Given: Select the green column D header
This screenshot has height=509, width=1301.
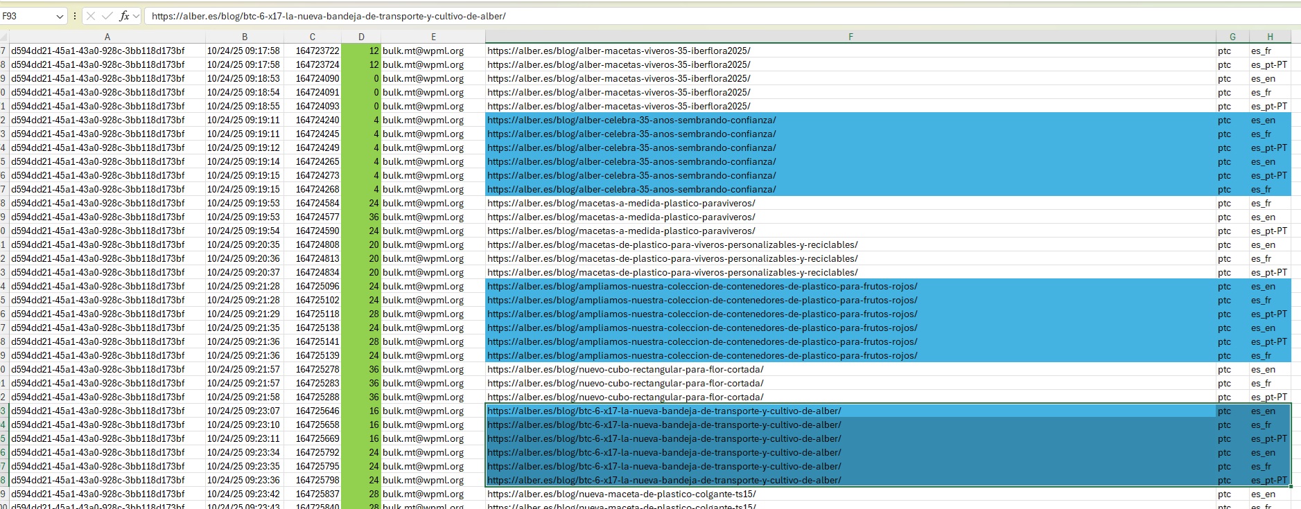Looking at the screenshot, I should point(361,37).
